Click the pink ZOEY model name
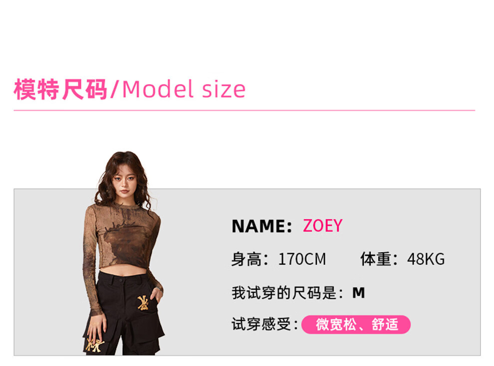This screenshot has height=366, width=494. coord(323,226)
